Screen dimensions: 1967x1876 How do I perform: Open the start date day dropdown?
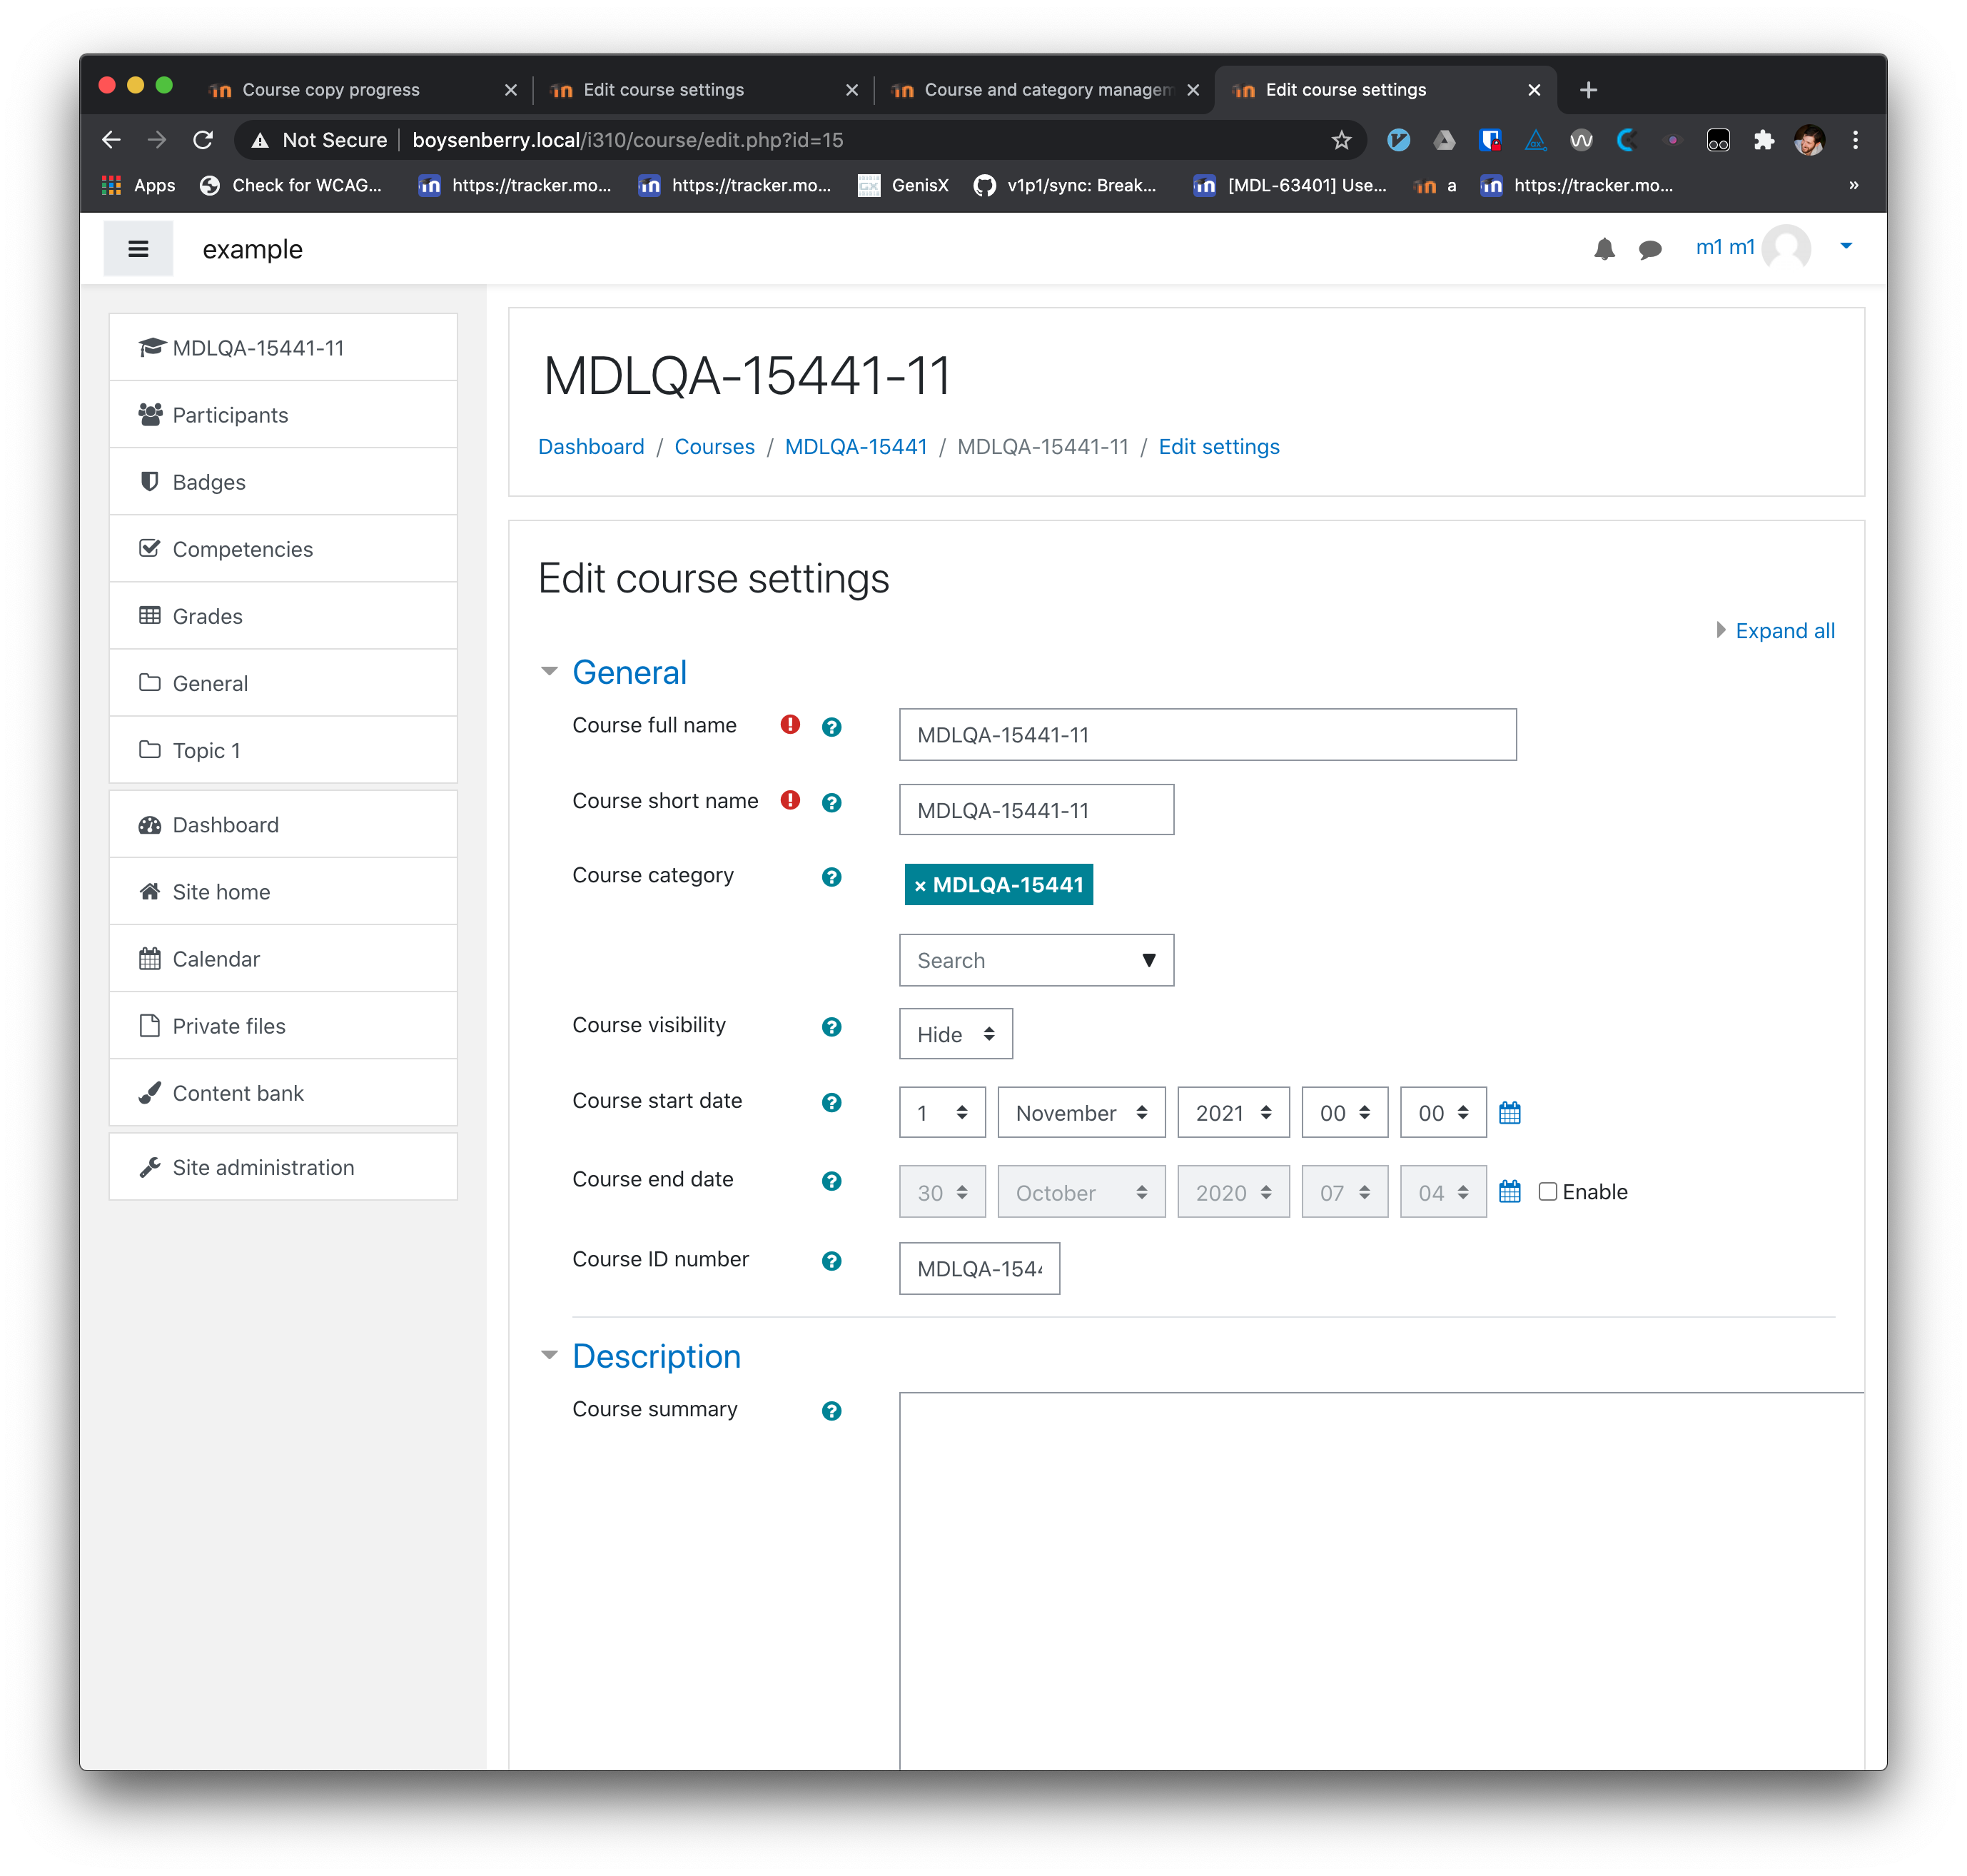[942, 1112]
